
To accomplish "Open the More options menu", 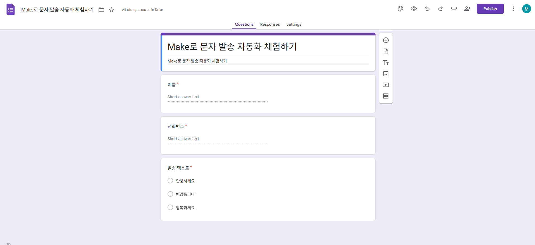I will 513,9.
